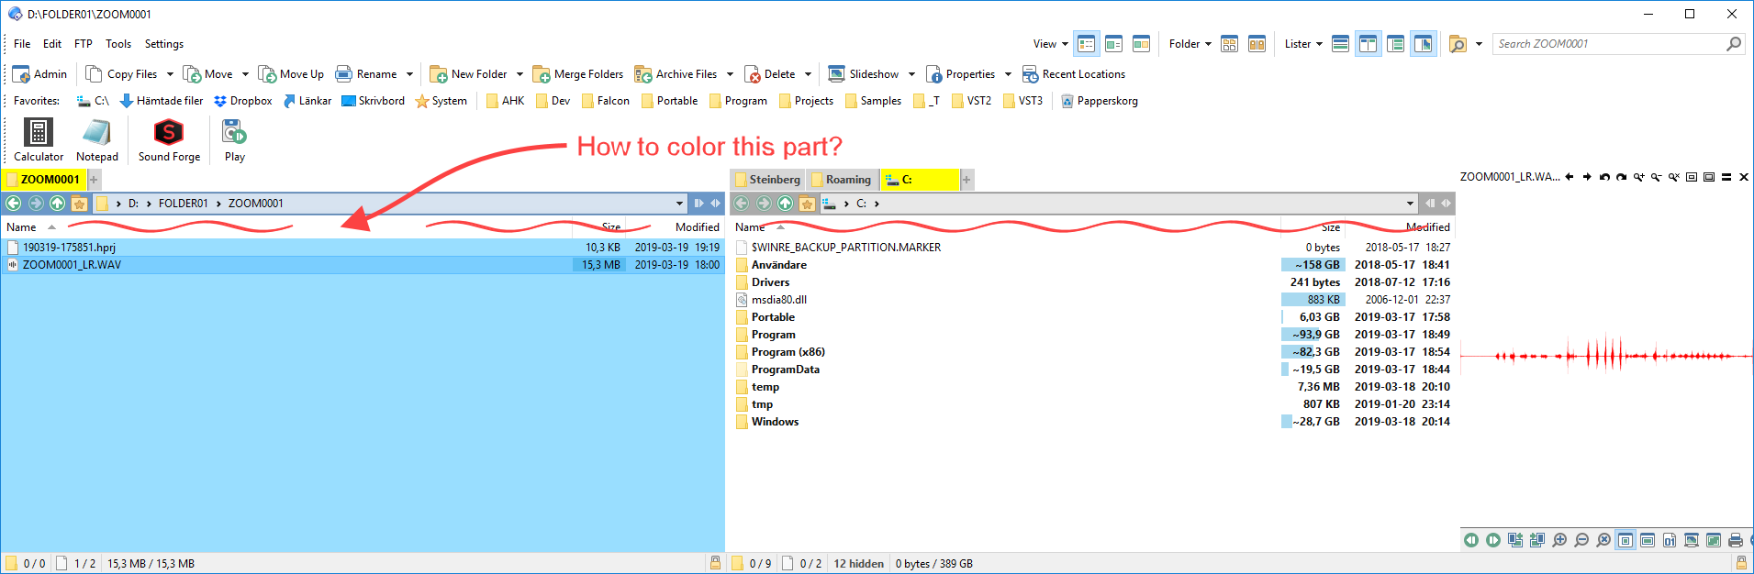Rotate viewer content left with the undo arrow
This screenshot has height=574, width=1754.
pyautogui.click(x=1603, y=177)
